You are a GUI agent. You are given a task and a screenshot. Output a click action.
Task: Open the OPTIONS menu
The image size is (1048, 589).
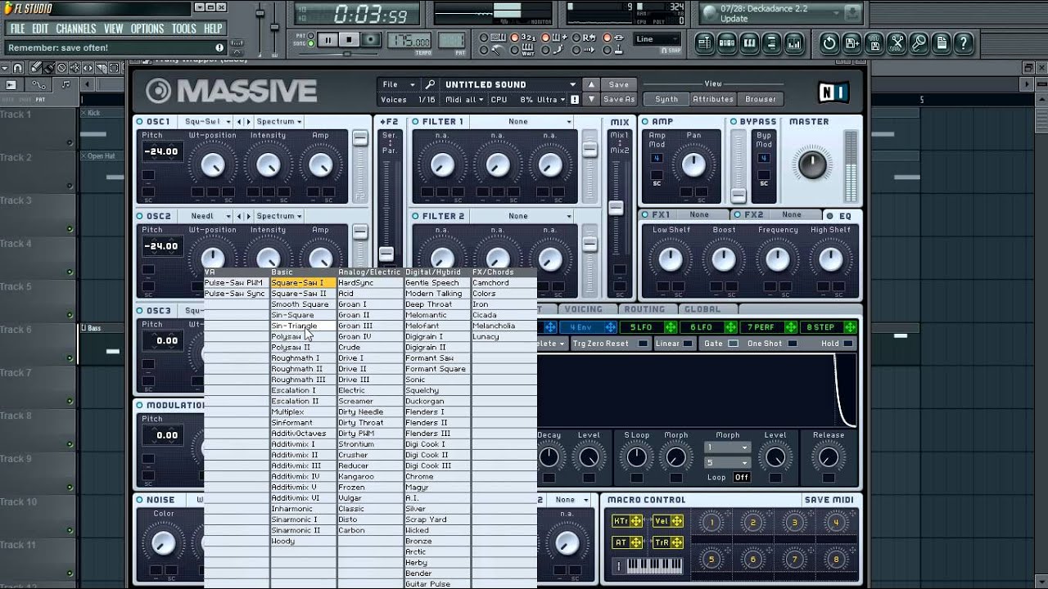(147, 29)
